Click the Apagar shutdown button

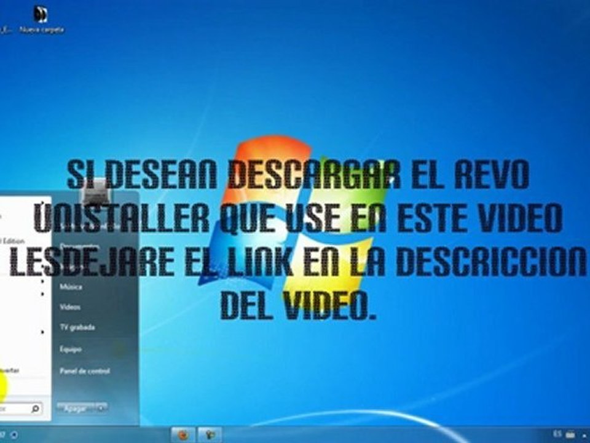click(x=76, y=409)
